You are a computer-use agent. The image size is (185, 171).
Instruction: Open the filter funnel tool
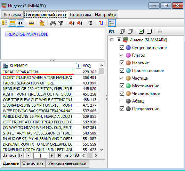[x=61, y=23]
